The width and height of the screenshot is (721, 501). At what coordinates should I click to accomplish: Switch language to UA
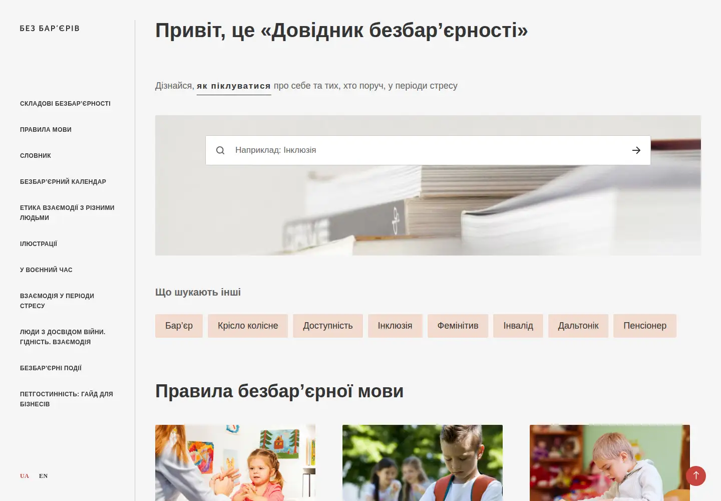[x=25, y=476]
